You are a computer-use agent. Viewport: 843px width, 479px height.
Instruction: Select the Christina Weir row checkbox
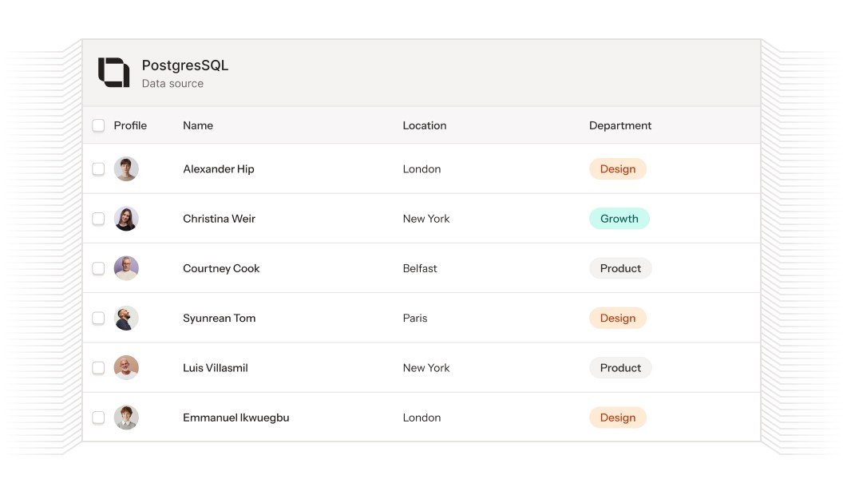point(98,219)
